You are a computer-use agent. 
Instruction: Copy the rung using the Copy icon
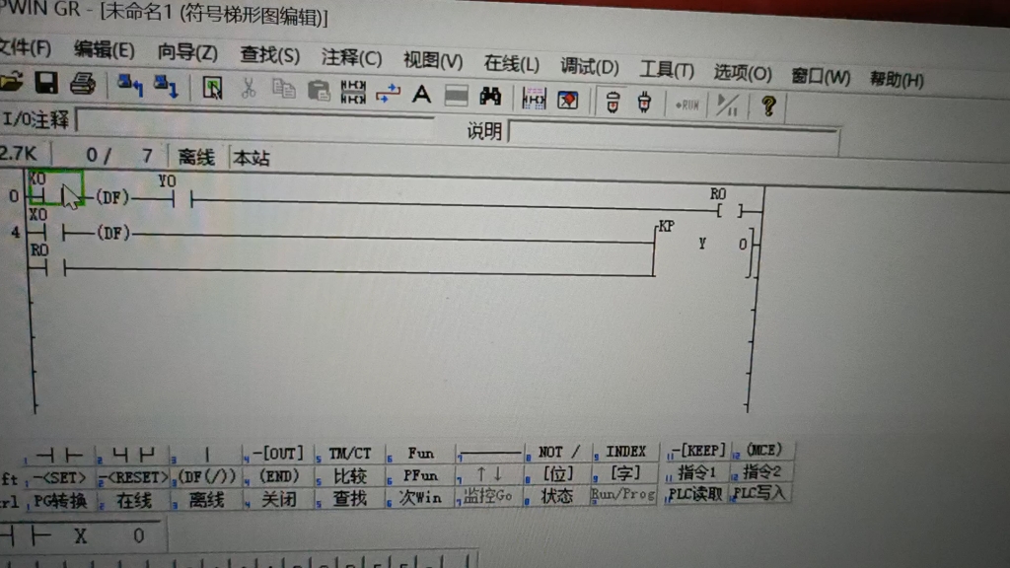pyautogui.click(x=284, y=91)
